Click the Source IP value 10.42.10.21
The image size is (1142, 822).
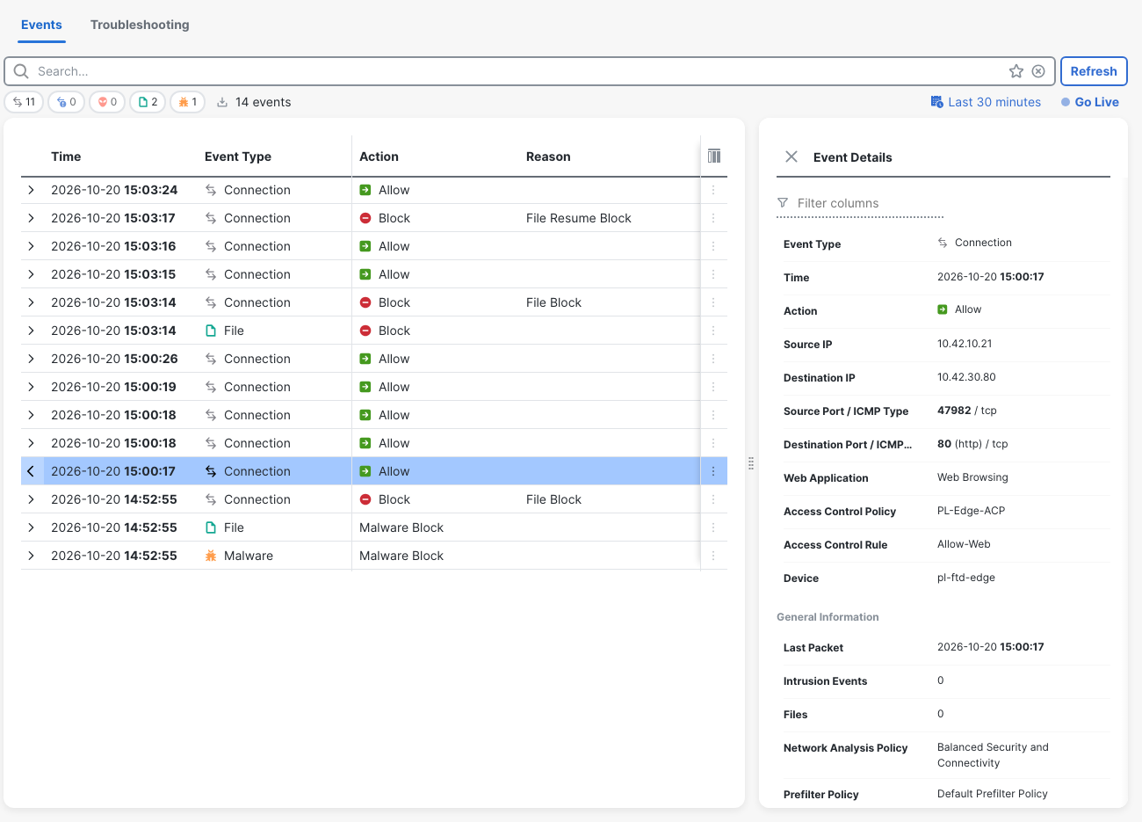(x=965, y=344)
